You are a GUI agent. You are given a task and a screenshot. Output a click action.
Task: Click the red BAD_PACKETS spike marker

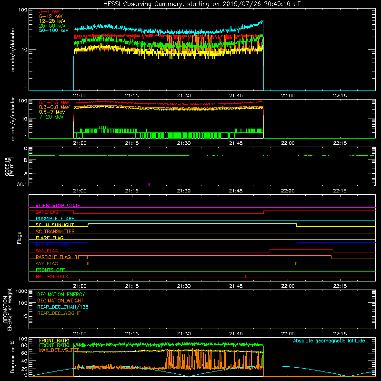coord(245,276)
